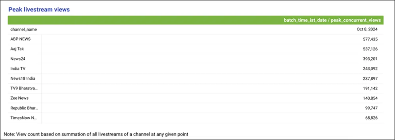
Task: Select the truncated TimesNow N... channel name
Action: (x=23, y=118)
